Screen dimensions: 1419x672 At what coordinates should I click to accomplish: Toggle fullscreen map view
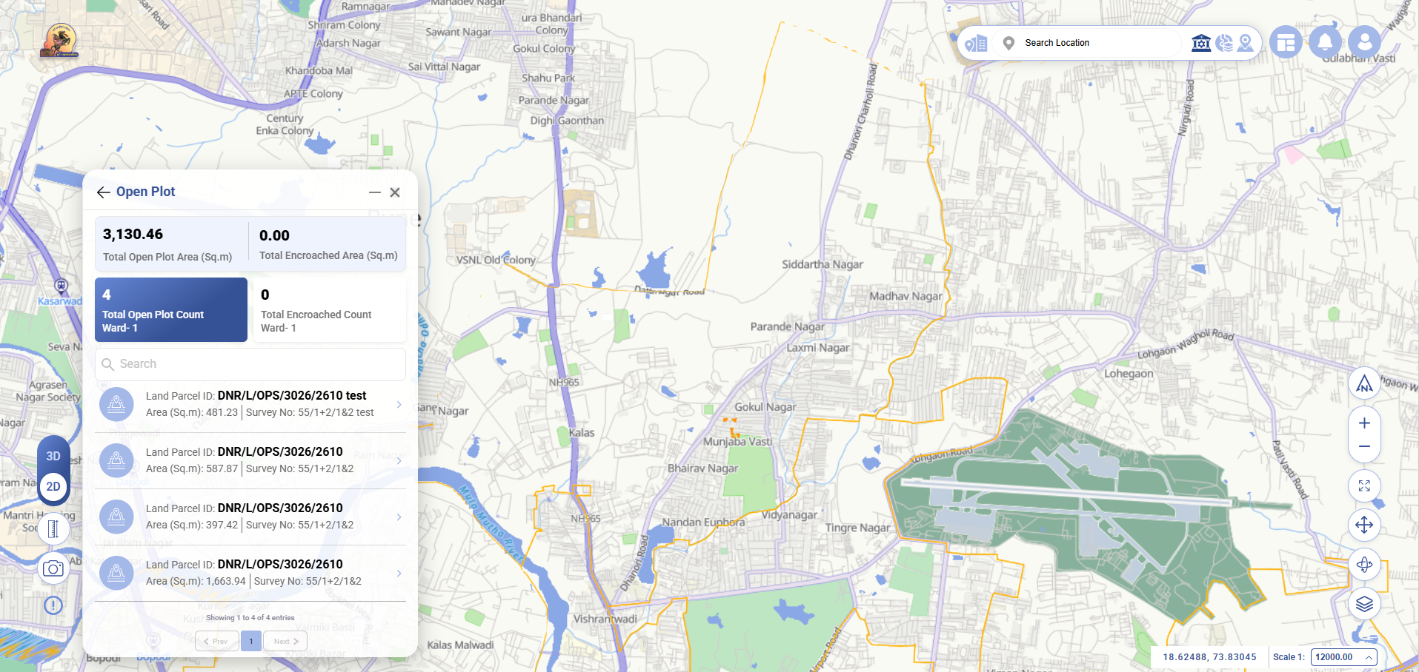coord(1364,486)
